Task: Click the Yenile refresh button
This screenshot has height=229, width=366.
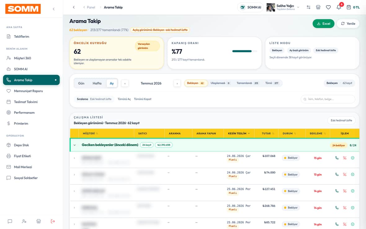Action: click(348, 24)
